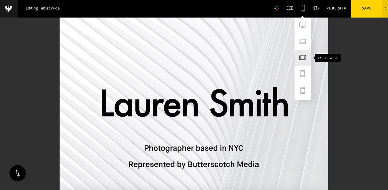This screenshot has height=190, width=388.
Task: Click the Publish button
Action: pos(336,8)
